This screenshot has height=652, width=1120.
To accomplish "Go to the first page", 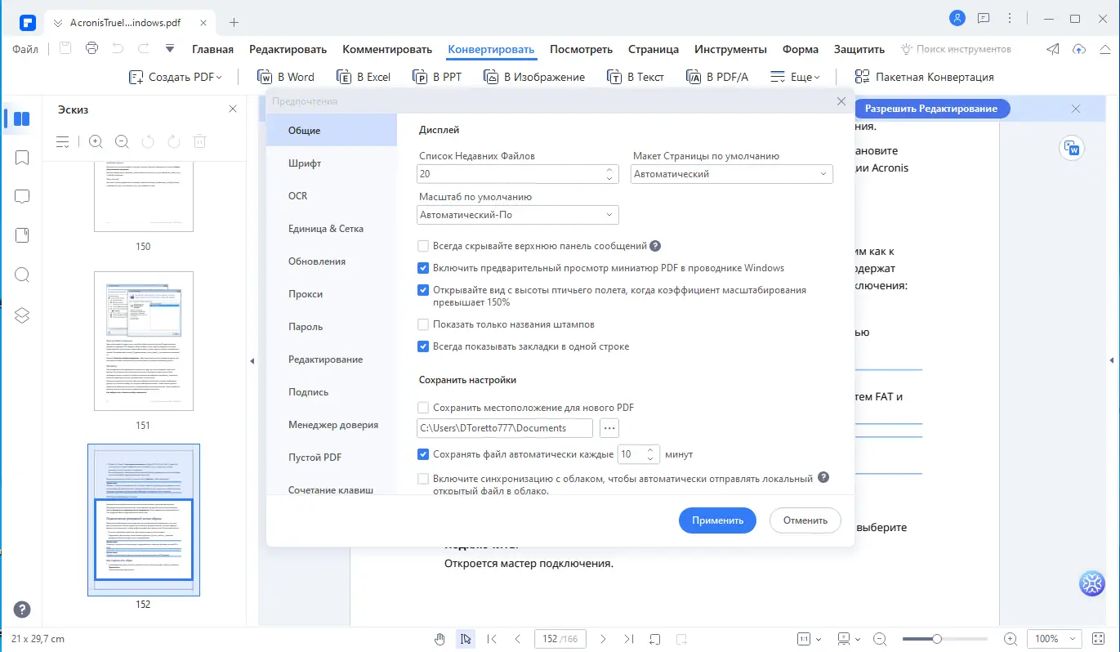I will click(492, 639).
